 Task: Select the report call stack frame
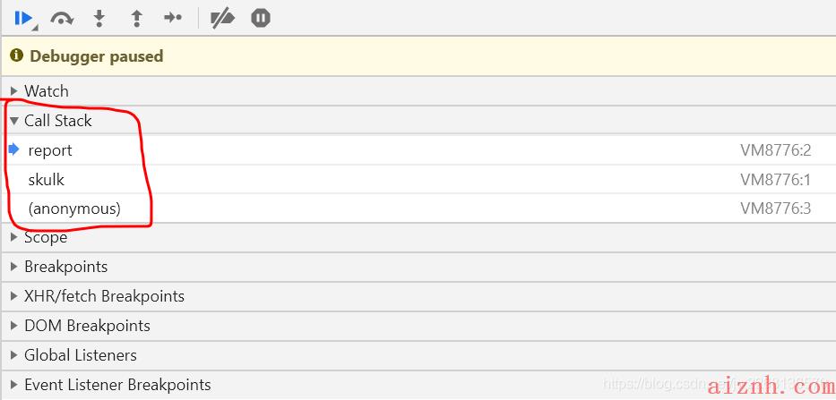418,150
